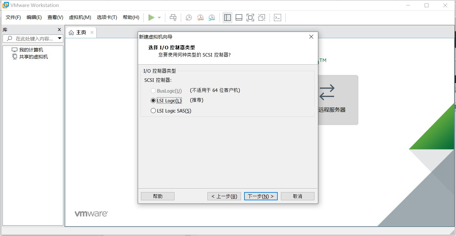Open library search filter dropdown arrow
The image size is (456, 236).
[x=60, y=39]
